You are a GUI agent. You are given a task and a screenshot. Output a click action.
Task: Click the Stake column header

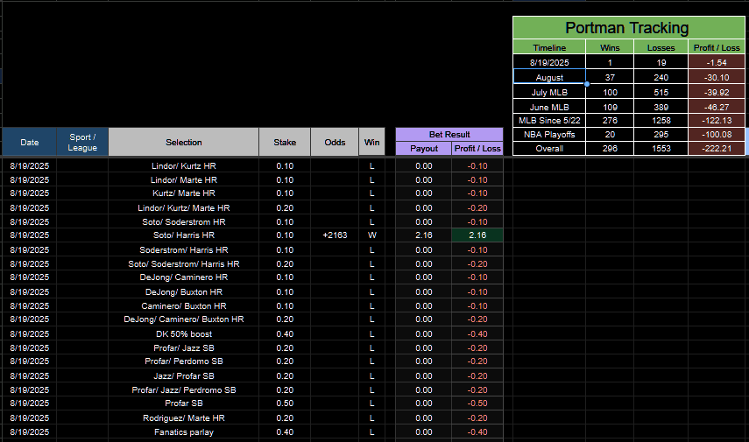(x=285, y=142)
